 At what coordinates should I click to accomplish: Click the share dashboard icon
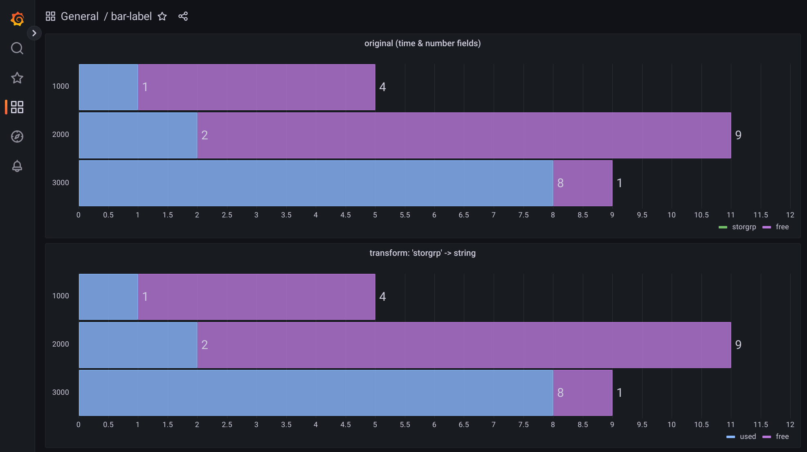coord(183,16)
